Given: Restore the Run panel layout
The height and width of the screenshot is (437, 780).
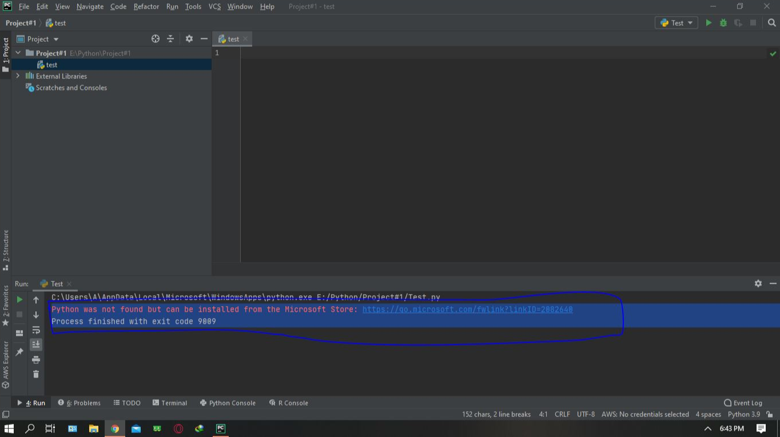Looking at the screenshot, I should pos(19,333).
